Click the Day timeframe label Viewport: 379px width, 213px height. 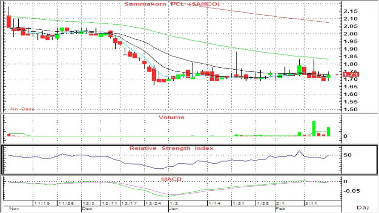(363, 207)
